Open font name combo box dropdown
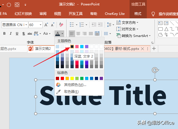 (x=26, y=25)
